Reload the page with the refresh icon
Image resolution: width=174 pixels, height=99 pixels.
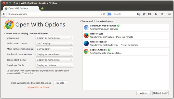tap(104, 14)
